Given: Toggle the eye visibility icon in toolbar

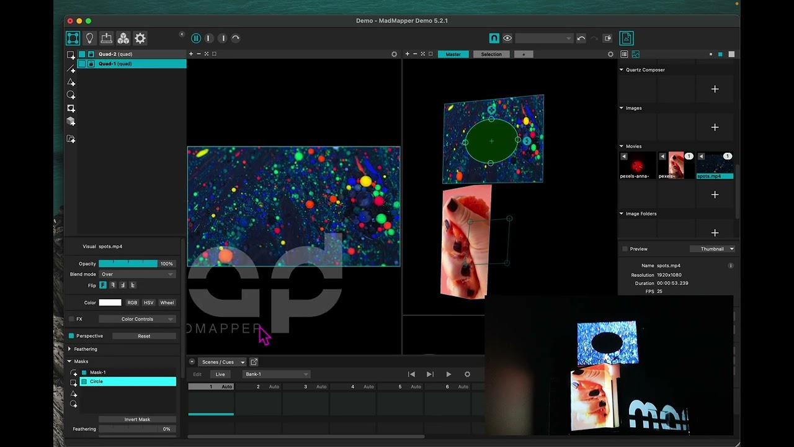Looking at the screenshot, I should pyautogui.click(x=507, y=38).
